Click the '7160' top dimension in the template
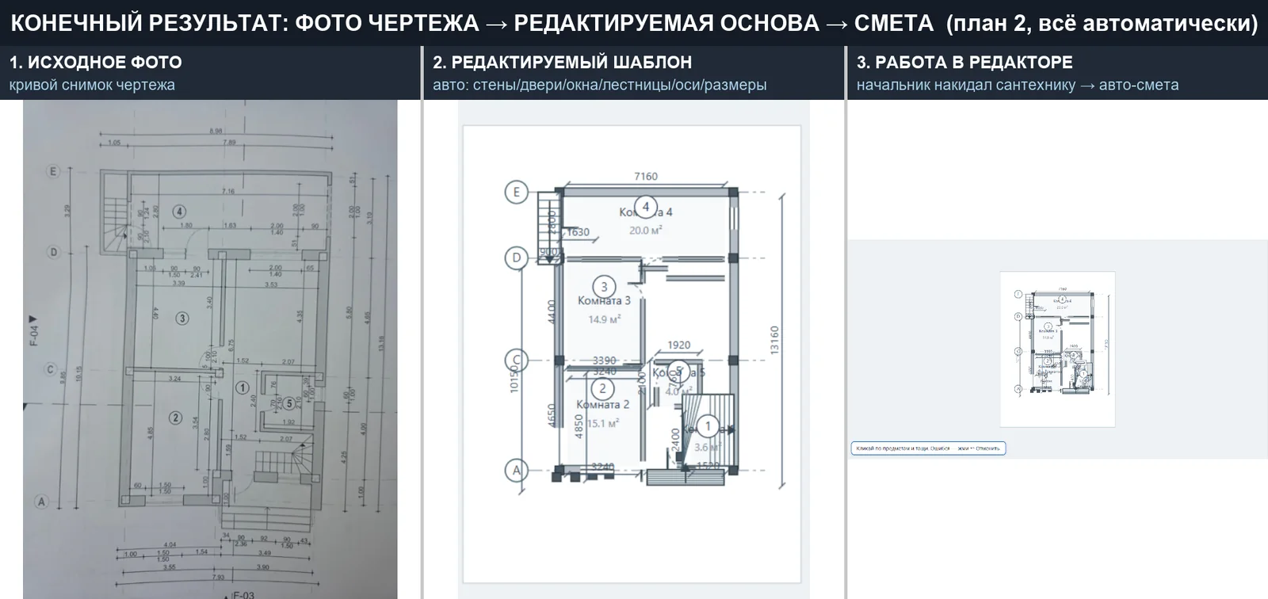The width and height of the screenshot is (1268, 599). 646,177
